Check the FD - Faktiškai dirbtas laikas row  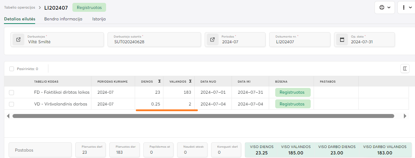pyautogui.click(x=11, y=93)
